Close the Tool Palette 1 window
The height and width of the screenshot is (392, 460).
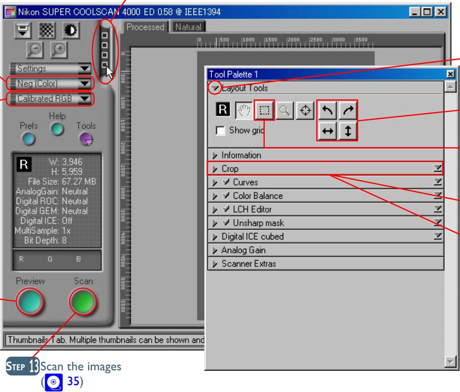point(451,74)
